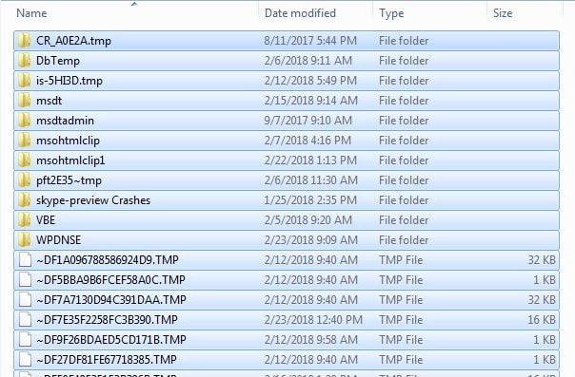Click the file icon of ~DF1A096788586924D9.TMP
Viewport: 575px width, 377px height.
25,260
